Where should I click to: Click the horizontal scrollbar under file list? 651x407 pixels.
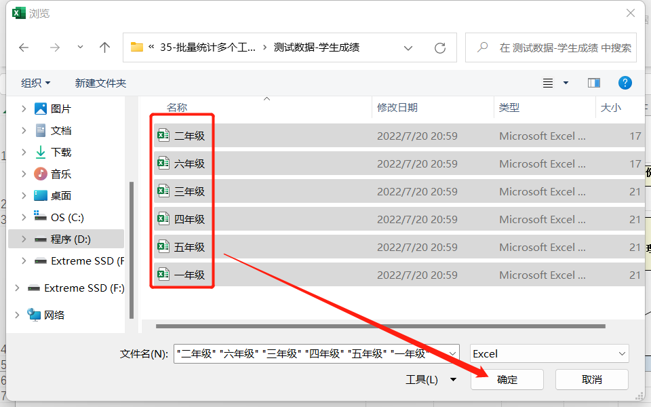click(x=380, y=326)
